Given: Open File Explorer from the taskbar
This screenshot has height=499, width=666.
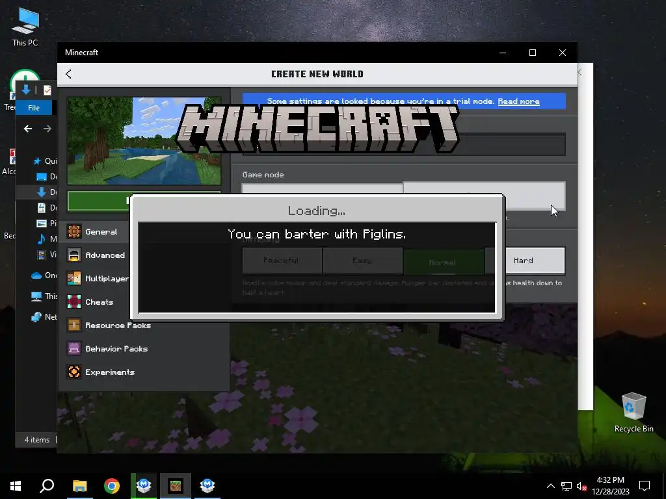Looking at the screenshot, I should pyautogui.click(x=79, y=486).
